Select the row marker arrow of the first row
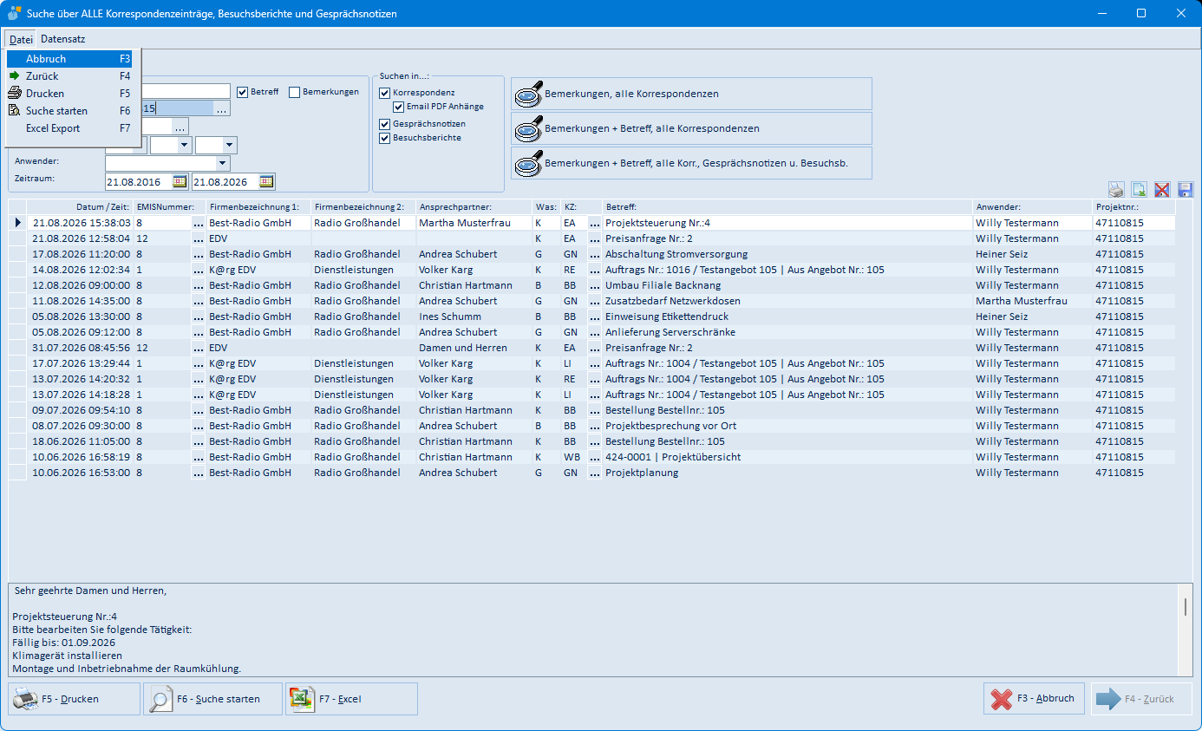 17,223
